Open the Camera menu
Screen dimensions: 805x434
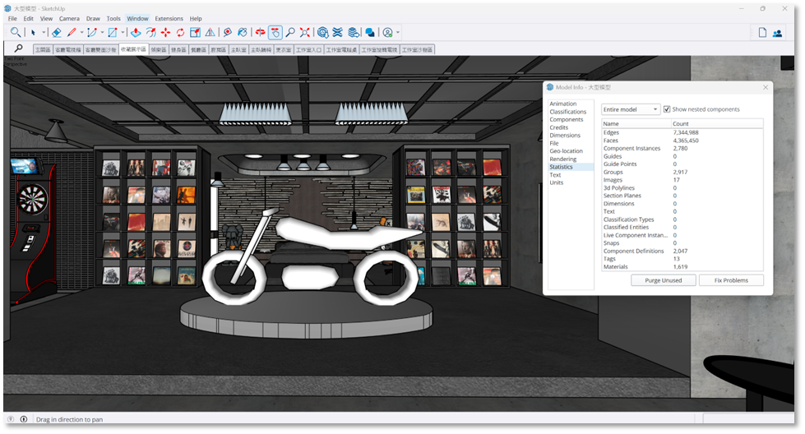pos(69,18)
